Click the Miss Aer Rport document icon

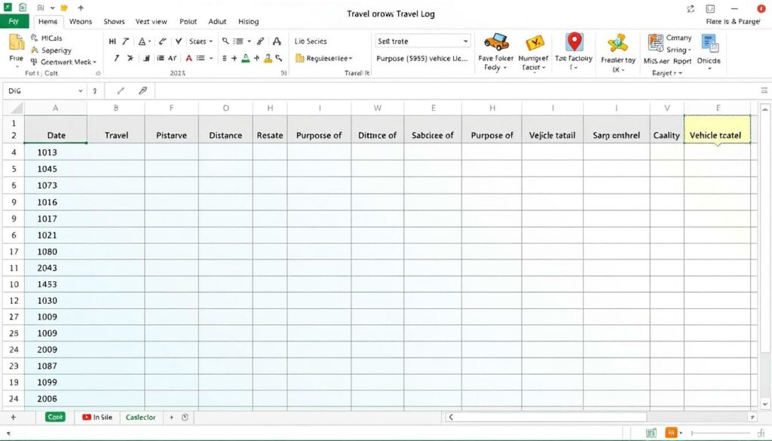tap(655, 43)
